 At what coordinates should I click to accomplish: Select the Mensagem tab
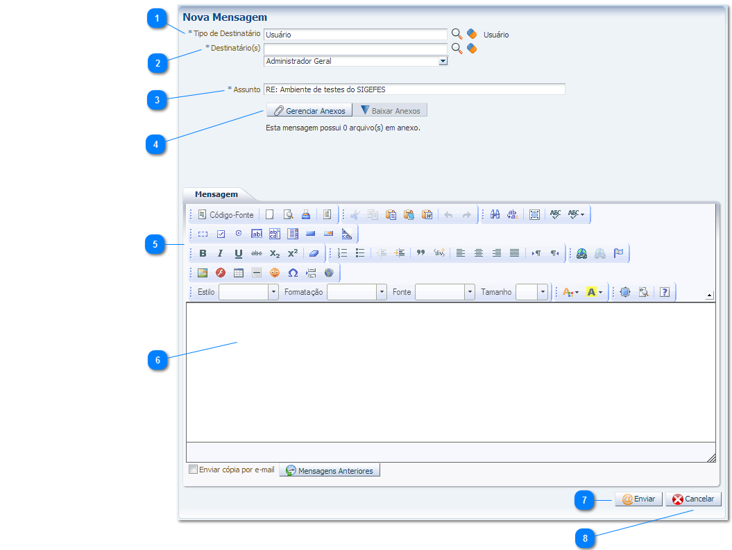(216, 194)
